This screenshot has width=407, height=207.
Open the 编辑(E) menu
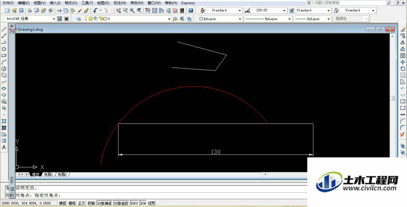(x=24, y=3)
